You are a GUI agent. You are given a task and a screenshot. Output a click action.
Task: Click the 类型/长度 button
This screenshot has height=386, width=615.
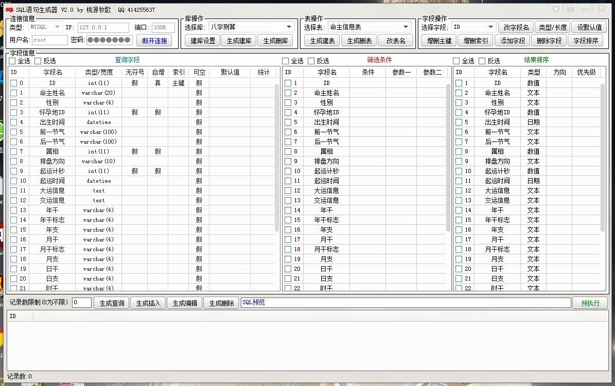553,27
